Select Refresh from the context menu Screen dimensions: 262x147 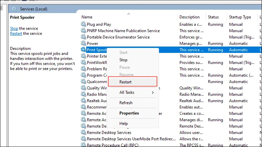click(126, 103)
